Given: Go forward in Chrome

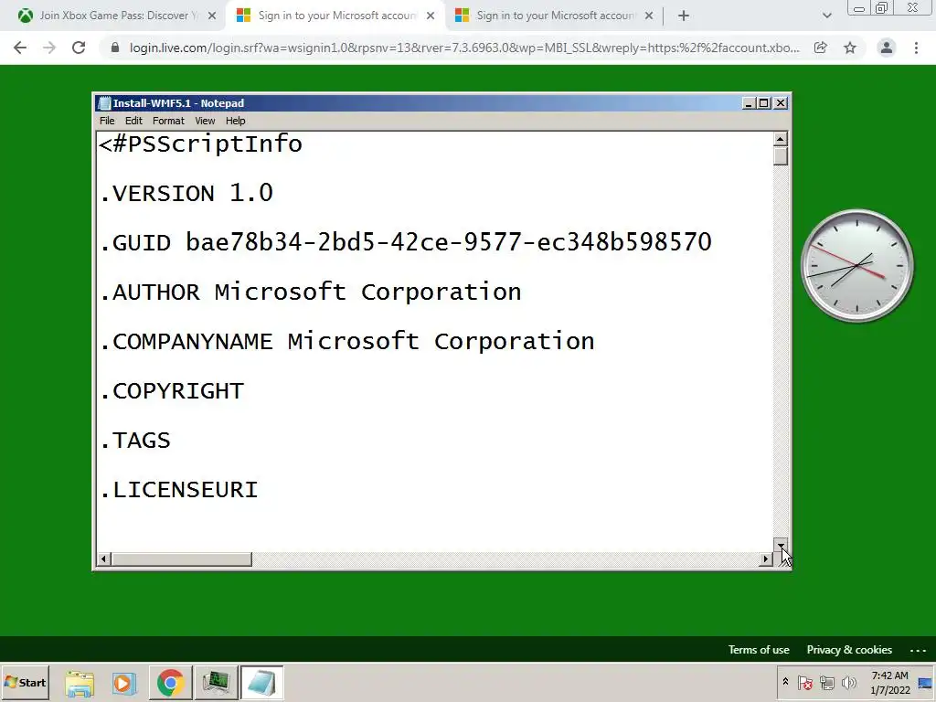Looking at the screenshot, I should click(49, 48).
